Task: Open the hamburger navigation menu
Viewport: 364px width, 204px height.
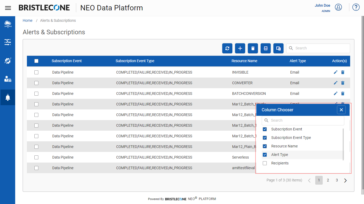Action: point(8,8)
